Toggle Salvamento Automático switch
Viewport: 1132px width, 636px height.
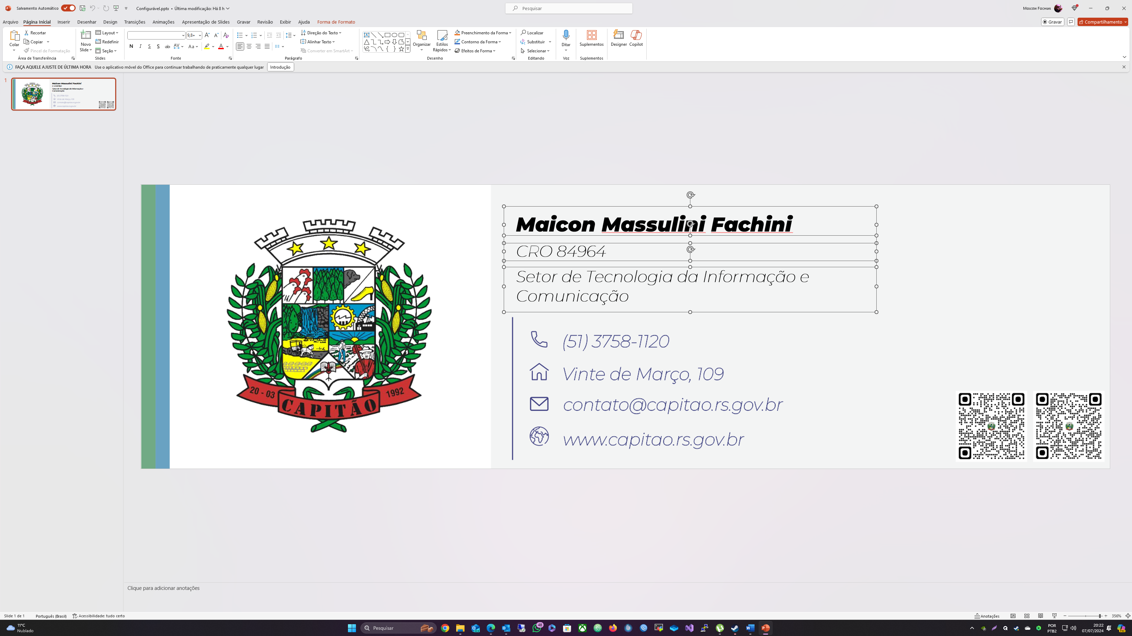tap(68, 8)
